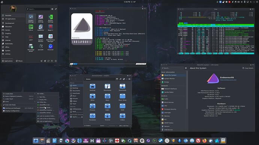Click the Dolphin search magnifier icon
The image size is (259, 145).
point(120,79)
